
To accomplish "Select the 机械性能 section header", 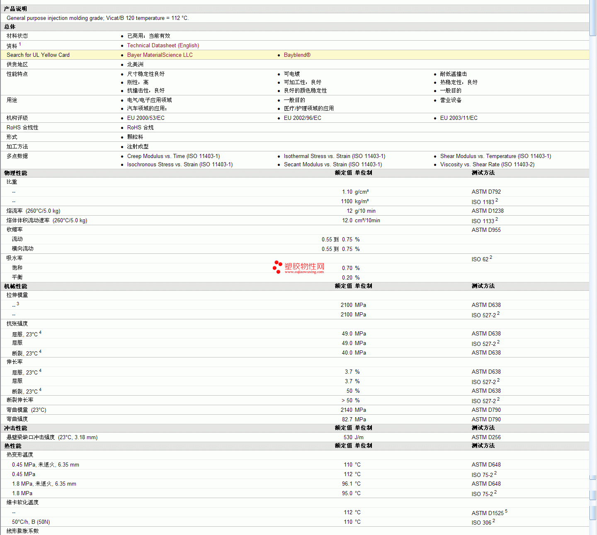I will 16,286.
